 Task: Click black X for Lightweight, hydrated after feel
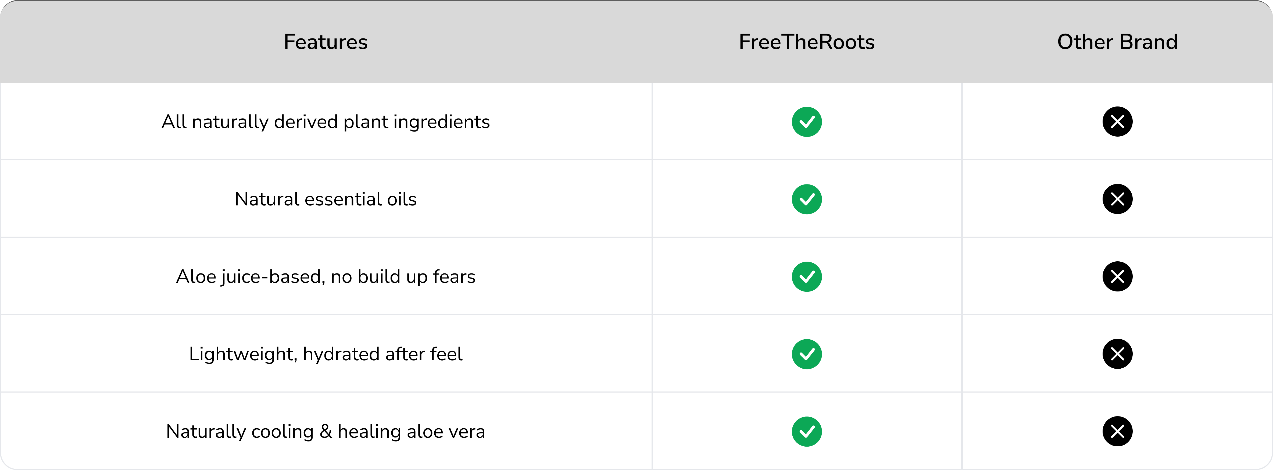pos(1117,354)
